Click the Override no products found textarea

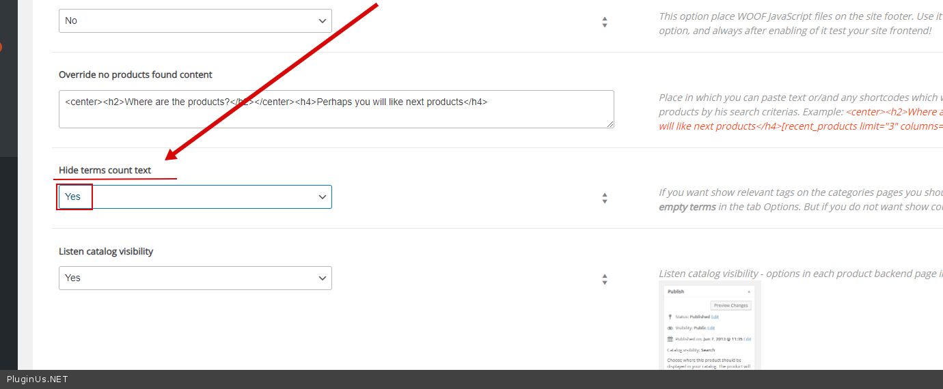click(336, 109)
